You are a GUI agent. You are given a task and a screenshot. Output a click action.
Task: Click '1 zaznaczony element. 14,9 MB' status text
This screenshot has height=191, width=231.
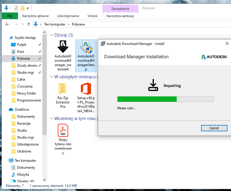(x=53, y=186)
